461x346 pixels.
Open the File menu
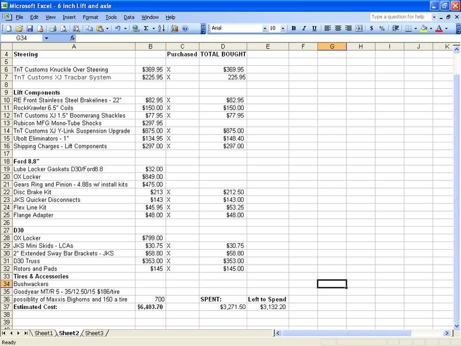click(20, 17)
